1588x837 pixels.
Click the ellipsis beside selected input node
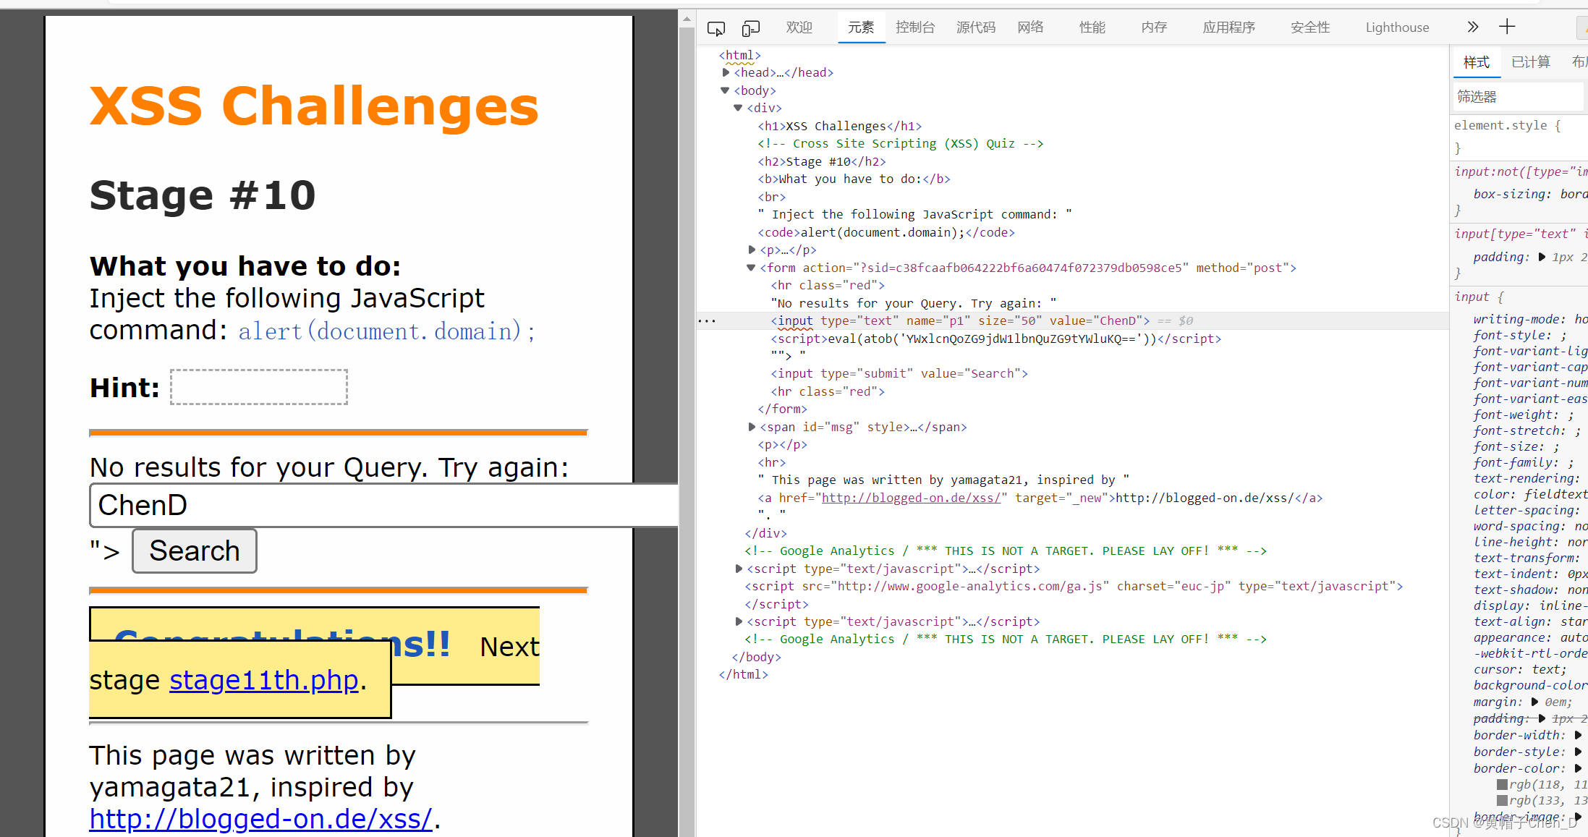[x=707, y=320]
